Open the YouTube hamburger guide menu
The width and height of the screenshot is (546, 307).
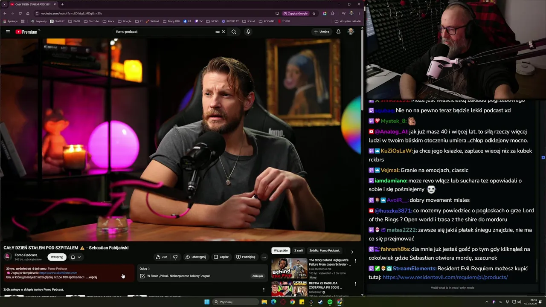coord(8,32)
